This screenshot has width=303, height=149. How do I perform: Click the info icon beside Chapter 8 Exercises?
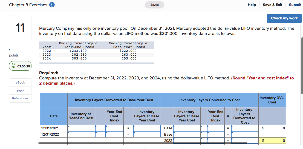pos(52,5)
